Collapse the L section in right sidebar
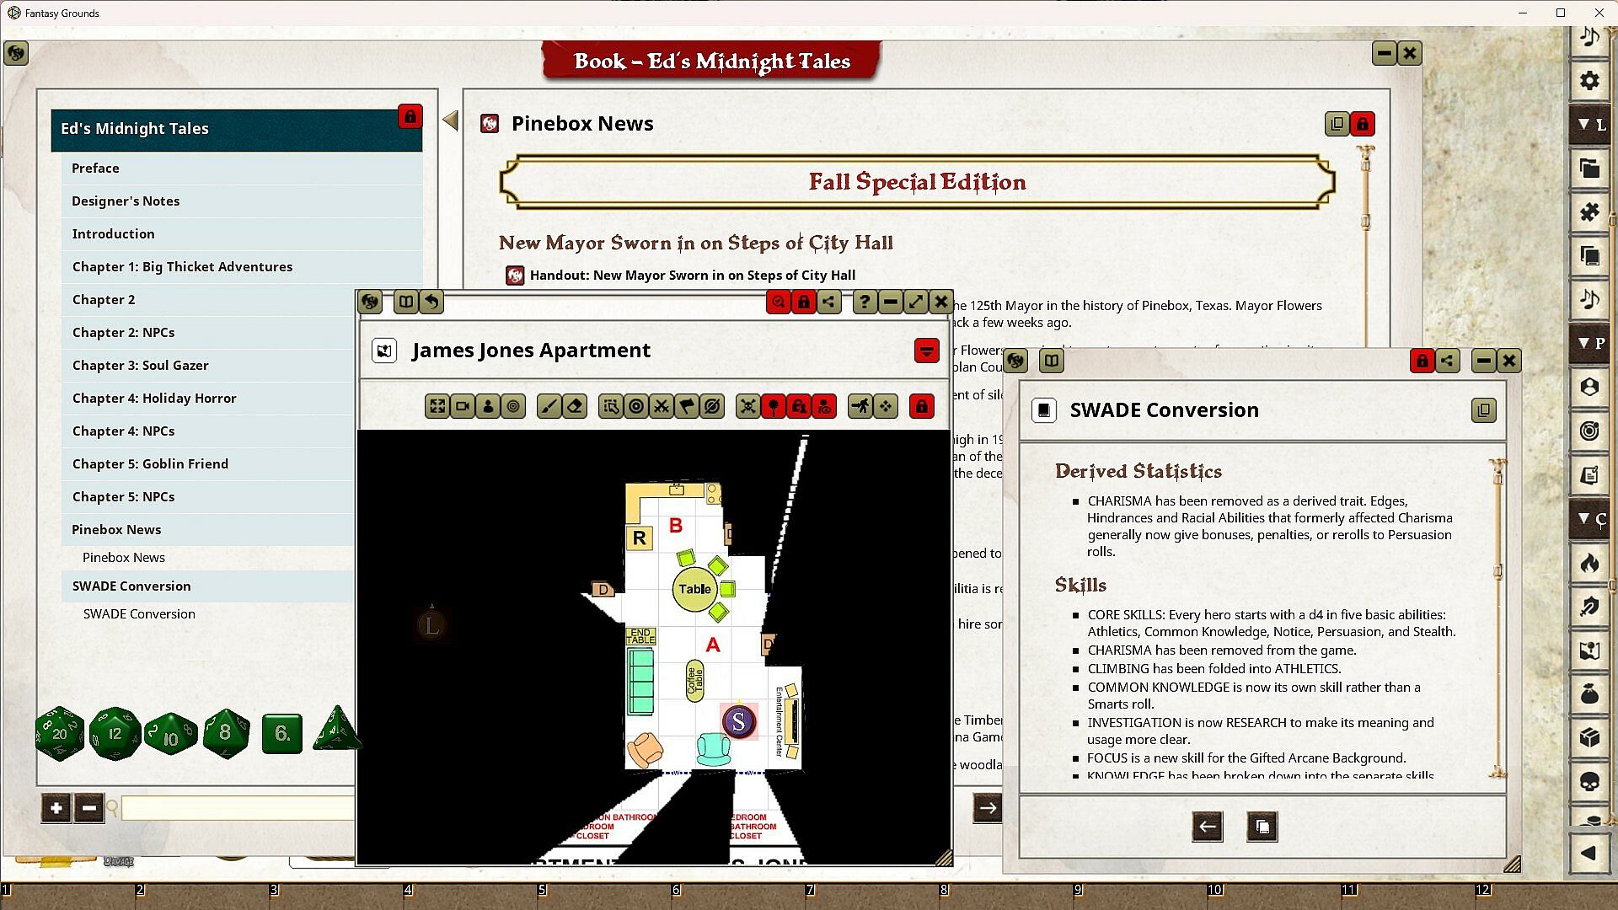The width and height of the screenshot is (1618, 910). click(x=1589, y=125)
